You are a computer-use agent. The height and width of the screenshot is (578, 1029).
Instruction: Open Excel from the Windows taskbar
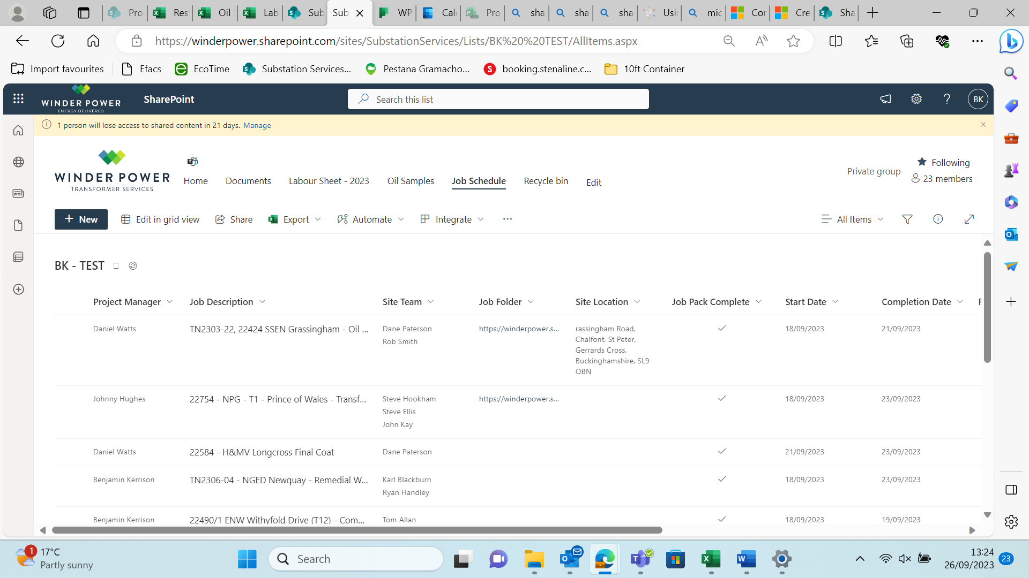pyautogui.click(x=711, y=559)
